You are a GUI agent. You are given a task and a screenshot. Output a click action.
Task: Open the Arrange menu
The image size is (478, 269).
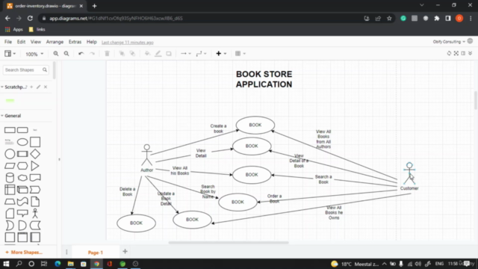pos(55,42)
